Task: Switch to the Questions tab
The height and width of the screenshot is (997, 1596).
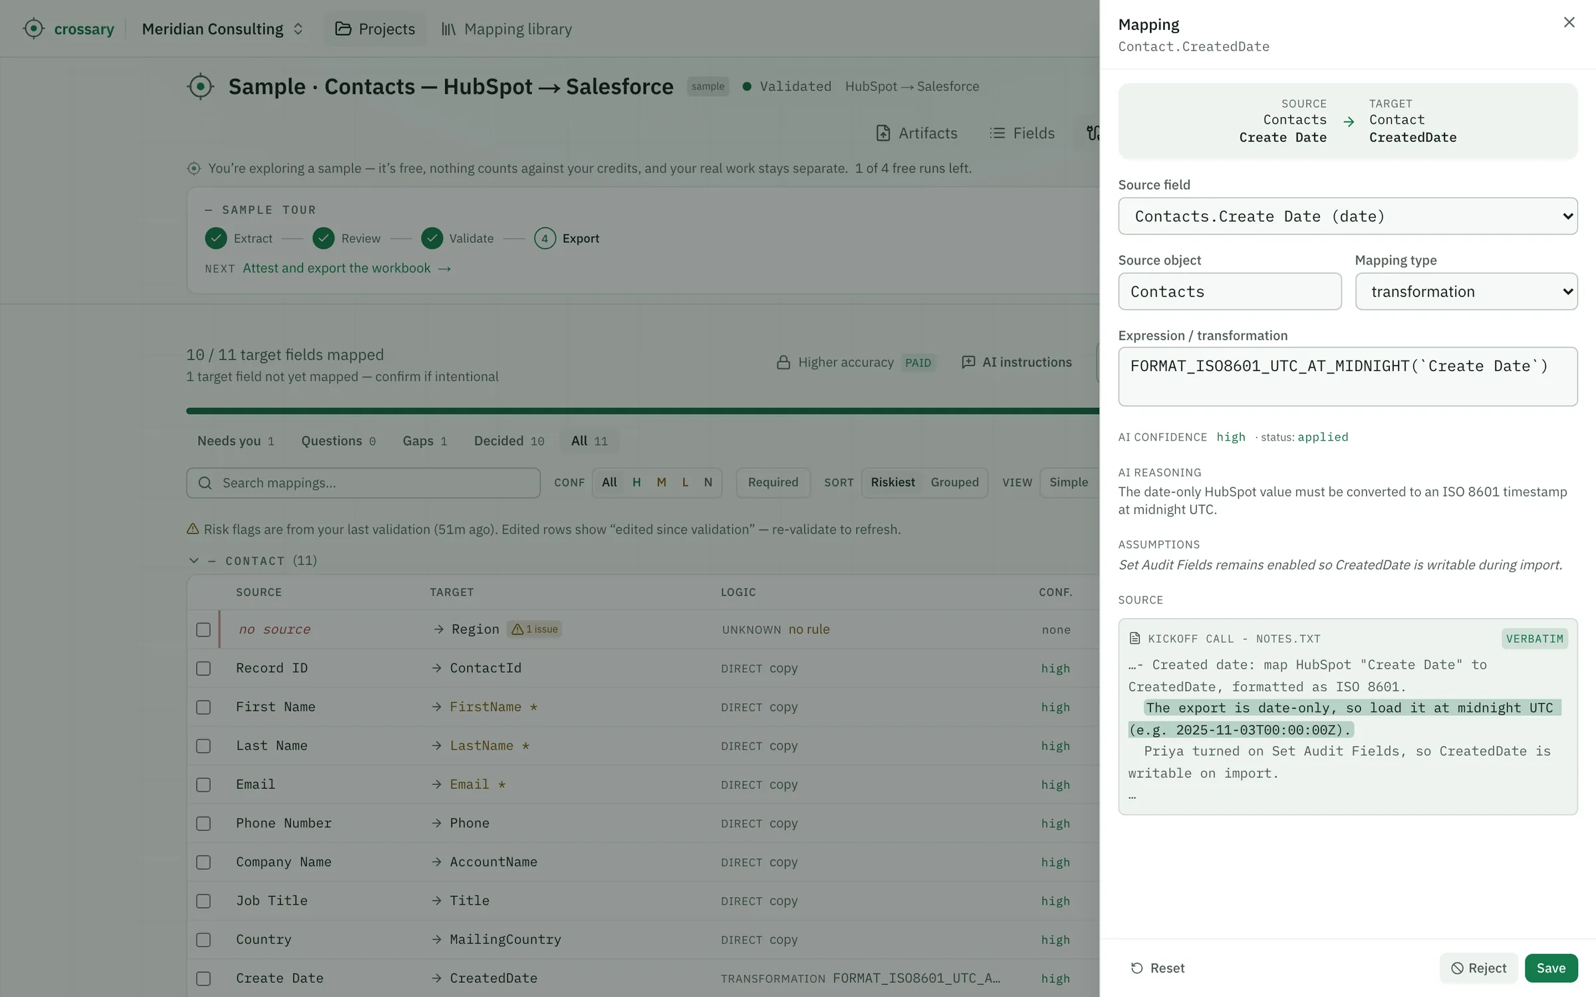Action: (338, 441)
